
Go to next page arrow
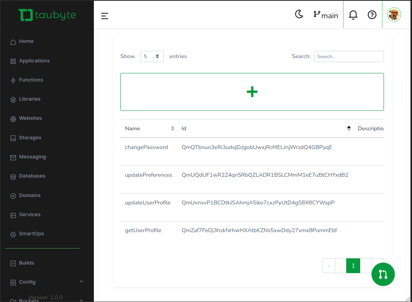coord(366,266)
